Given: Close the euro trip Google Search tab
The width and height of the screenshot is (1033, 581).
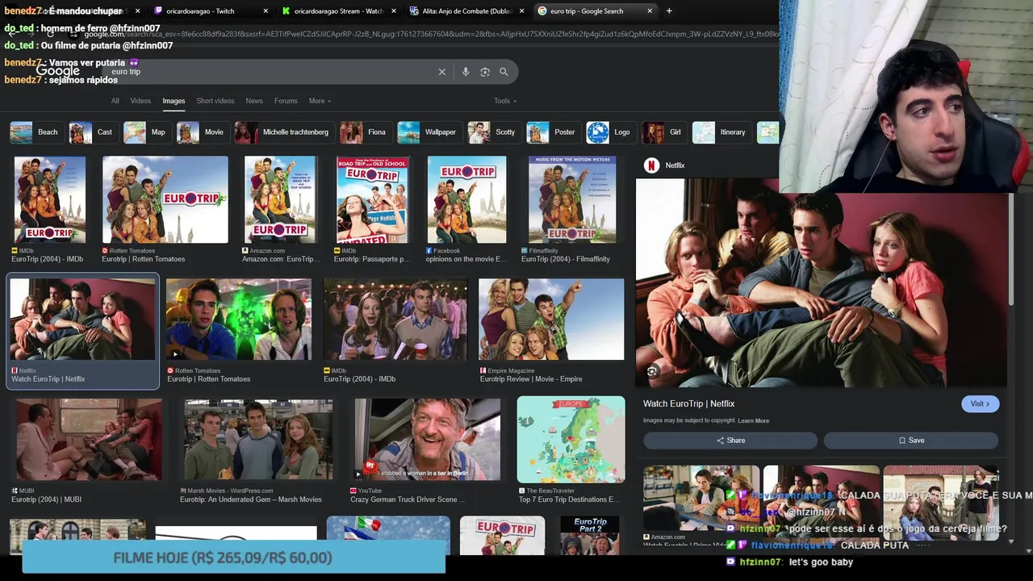Looking at the screenshot, I should (650, 11).
